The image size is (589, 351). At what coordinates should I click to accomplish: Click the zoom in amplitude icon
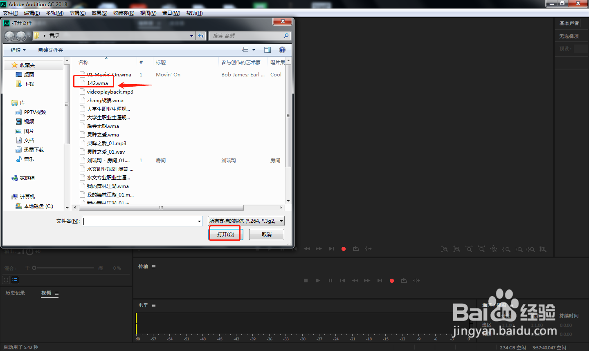[444, 249]
